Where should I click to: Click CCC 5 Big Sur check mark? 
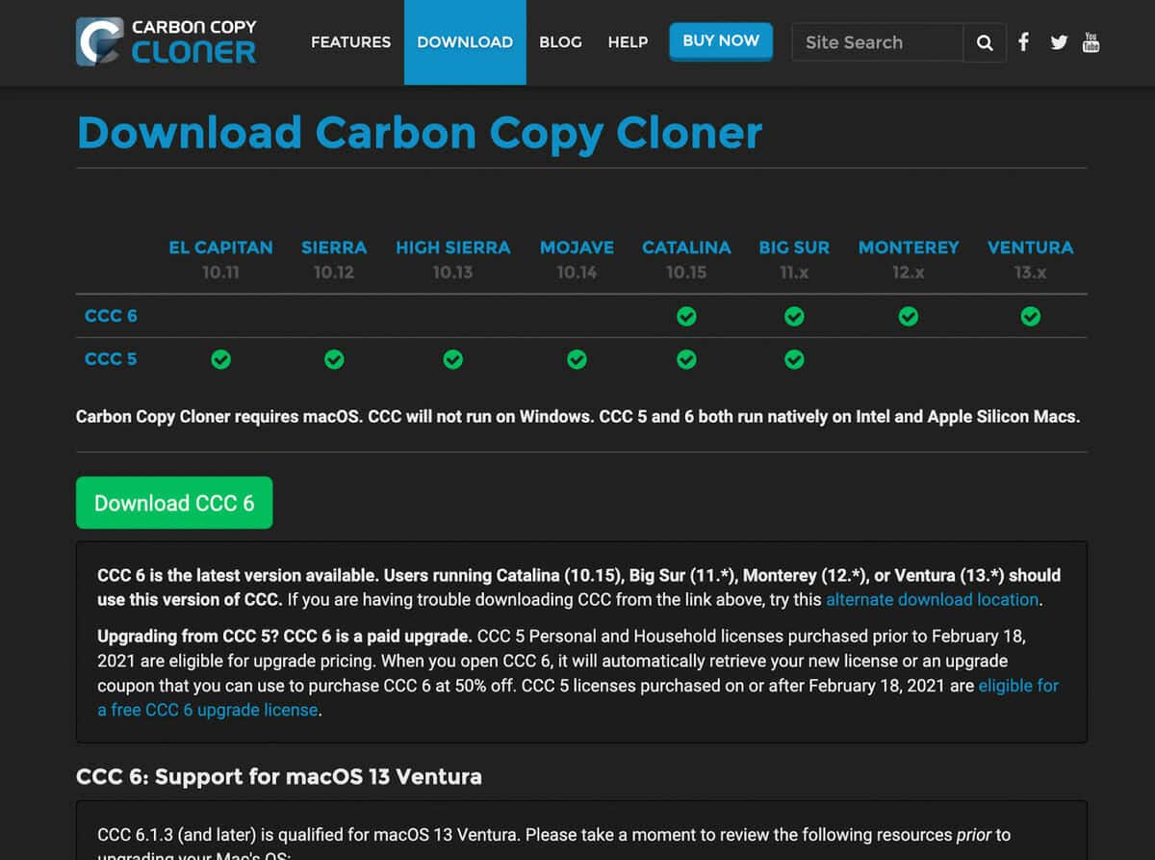click(794, 359)
